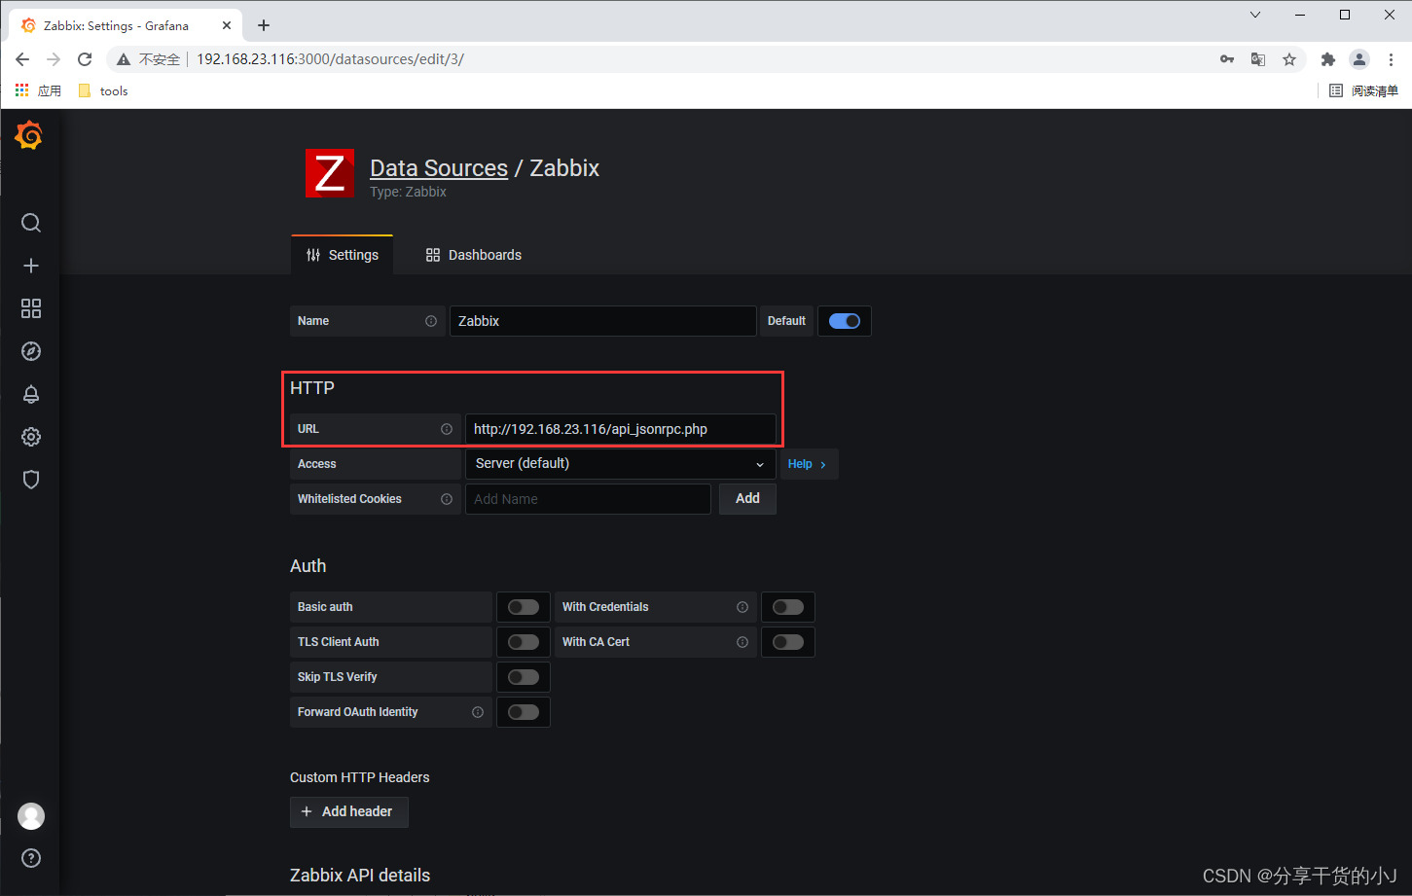Open Access Server (default) dropdown
The width and height of the screenshot is (1412, 896).
[620, 464]
